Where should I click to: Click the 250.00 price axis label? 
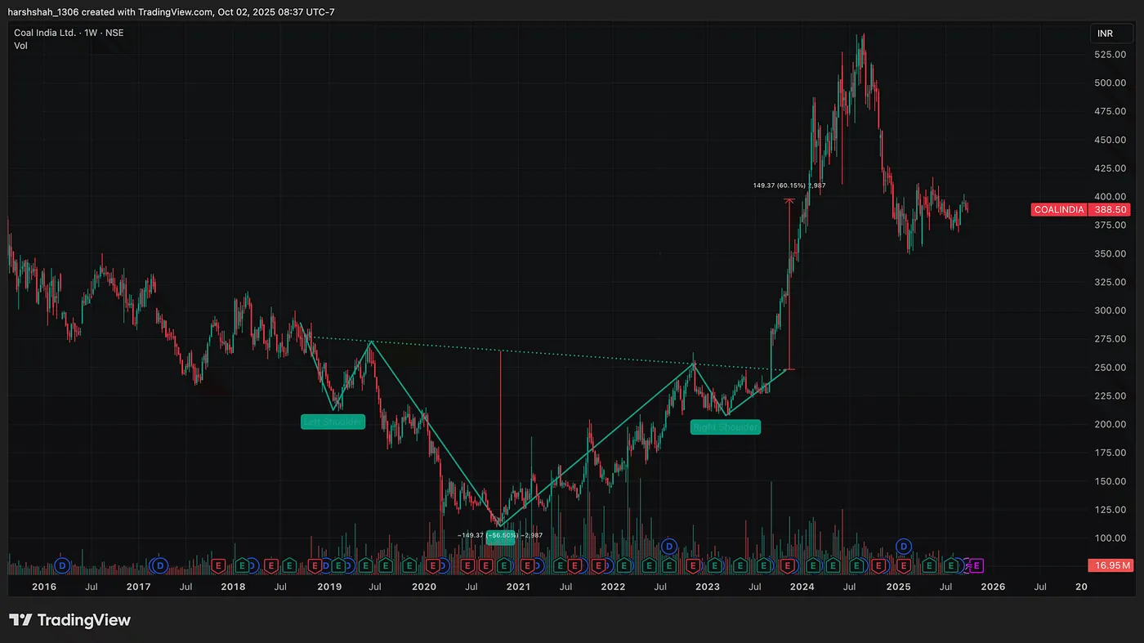pyautogui.click(x=1109, y=368)
